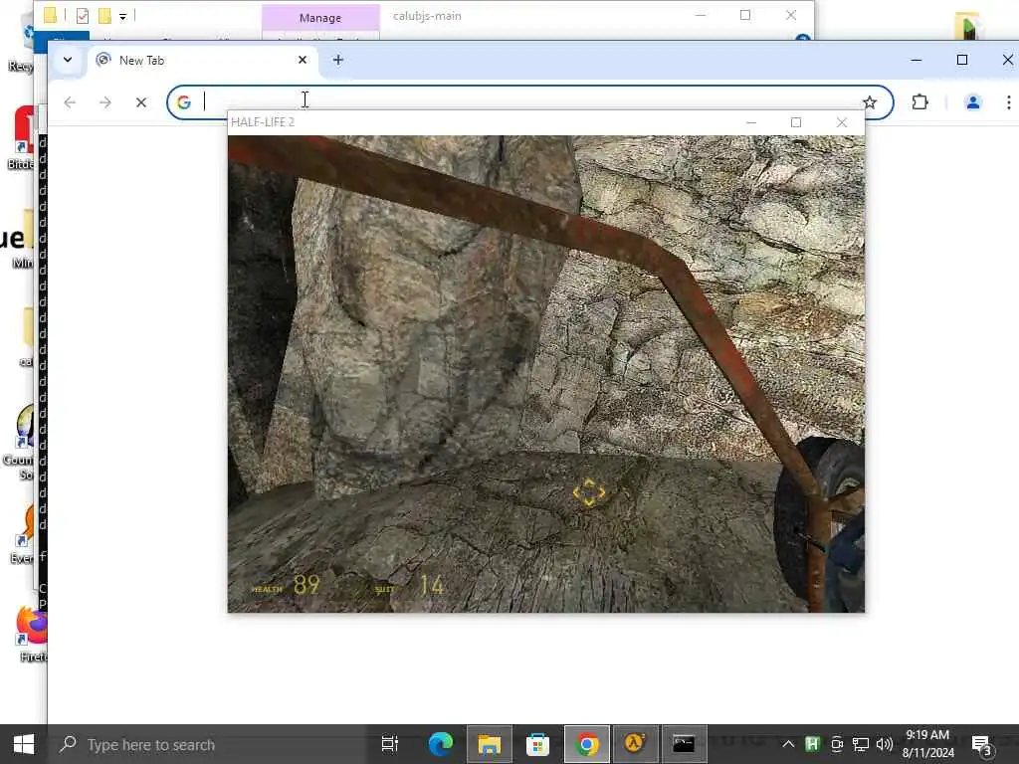
Task: Click the green H tray icon
Action: click(812, 744)
